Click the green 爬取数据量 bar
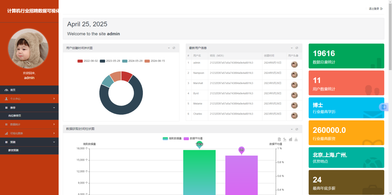The width and height of the screenshot is (392, 195). click(199, 173)
